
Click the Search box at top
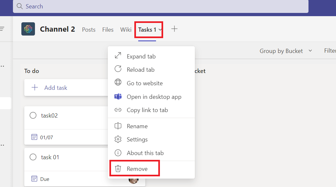coord(161,6)
